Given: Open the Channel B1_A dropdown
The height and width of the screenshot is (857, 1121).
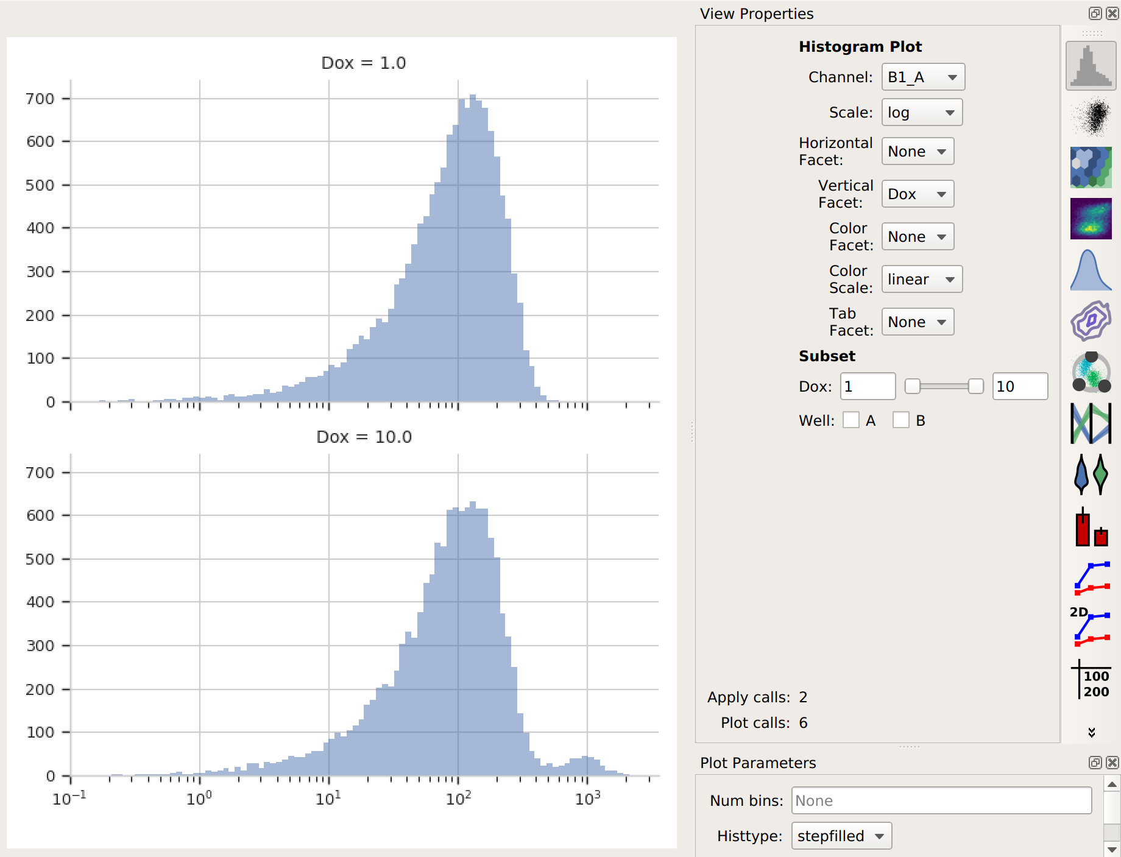Looking at the screenshot, I should pyautogui.click(x=923, y=77).
